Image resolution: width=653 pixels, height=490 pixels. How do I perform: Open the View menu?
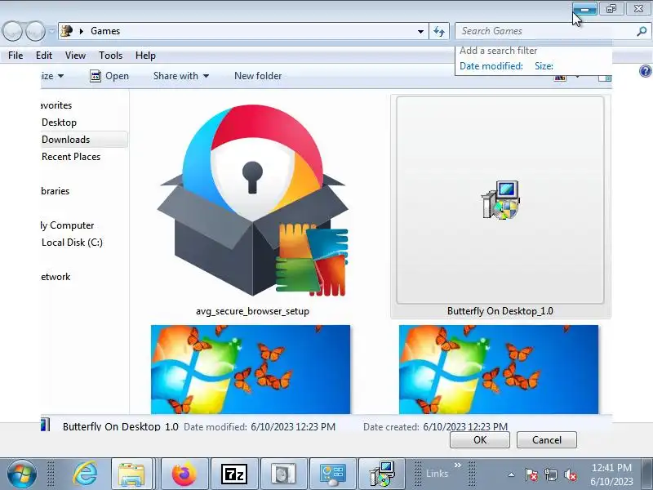pos(75,56)
